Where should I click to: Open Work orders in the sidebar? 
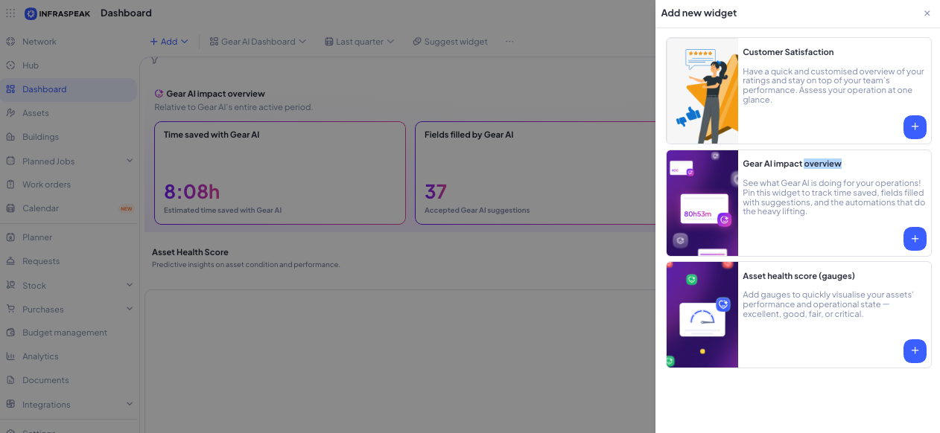point(46,185)
